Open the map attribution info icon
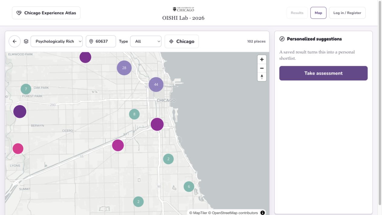The width and height of the screenshot is (382, 215). (263, 213)
